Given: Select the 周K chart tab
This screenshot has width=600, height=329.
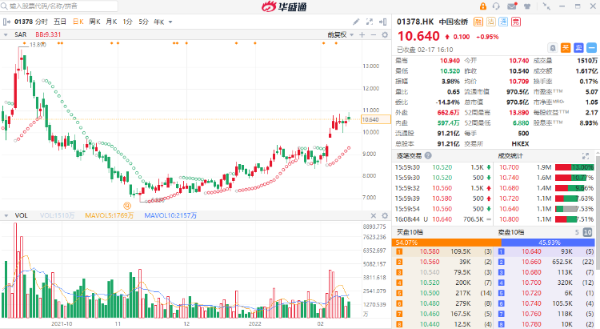Looking at the screenshot, I should point(94,22).
